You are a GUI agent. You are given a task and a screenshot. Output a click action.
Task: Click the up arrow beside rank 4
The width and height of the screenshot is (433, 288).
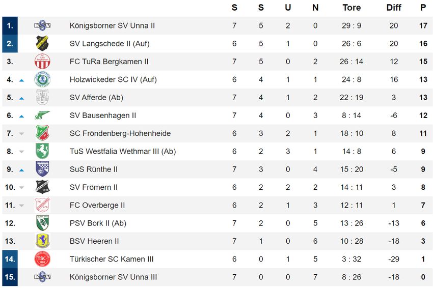pyautogui.click(x=21, y=80)
